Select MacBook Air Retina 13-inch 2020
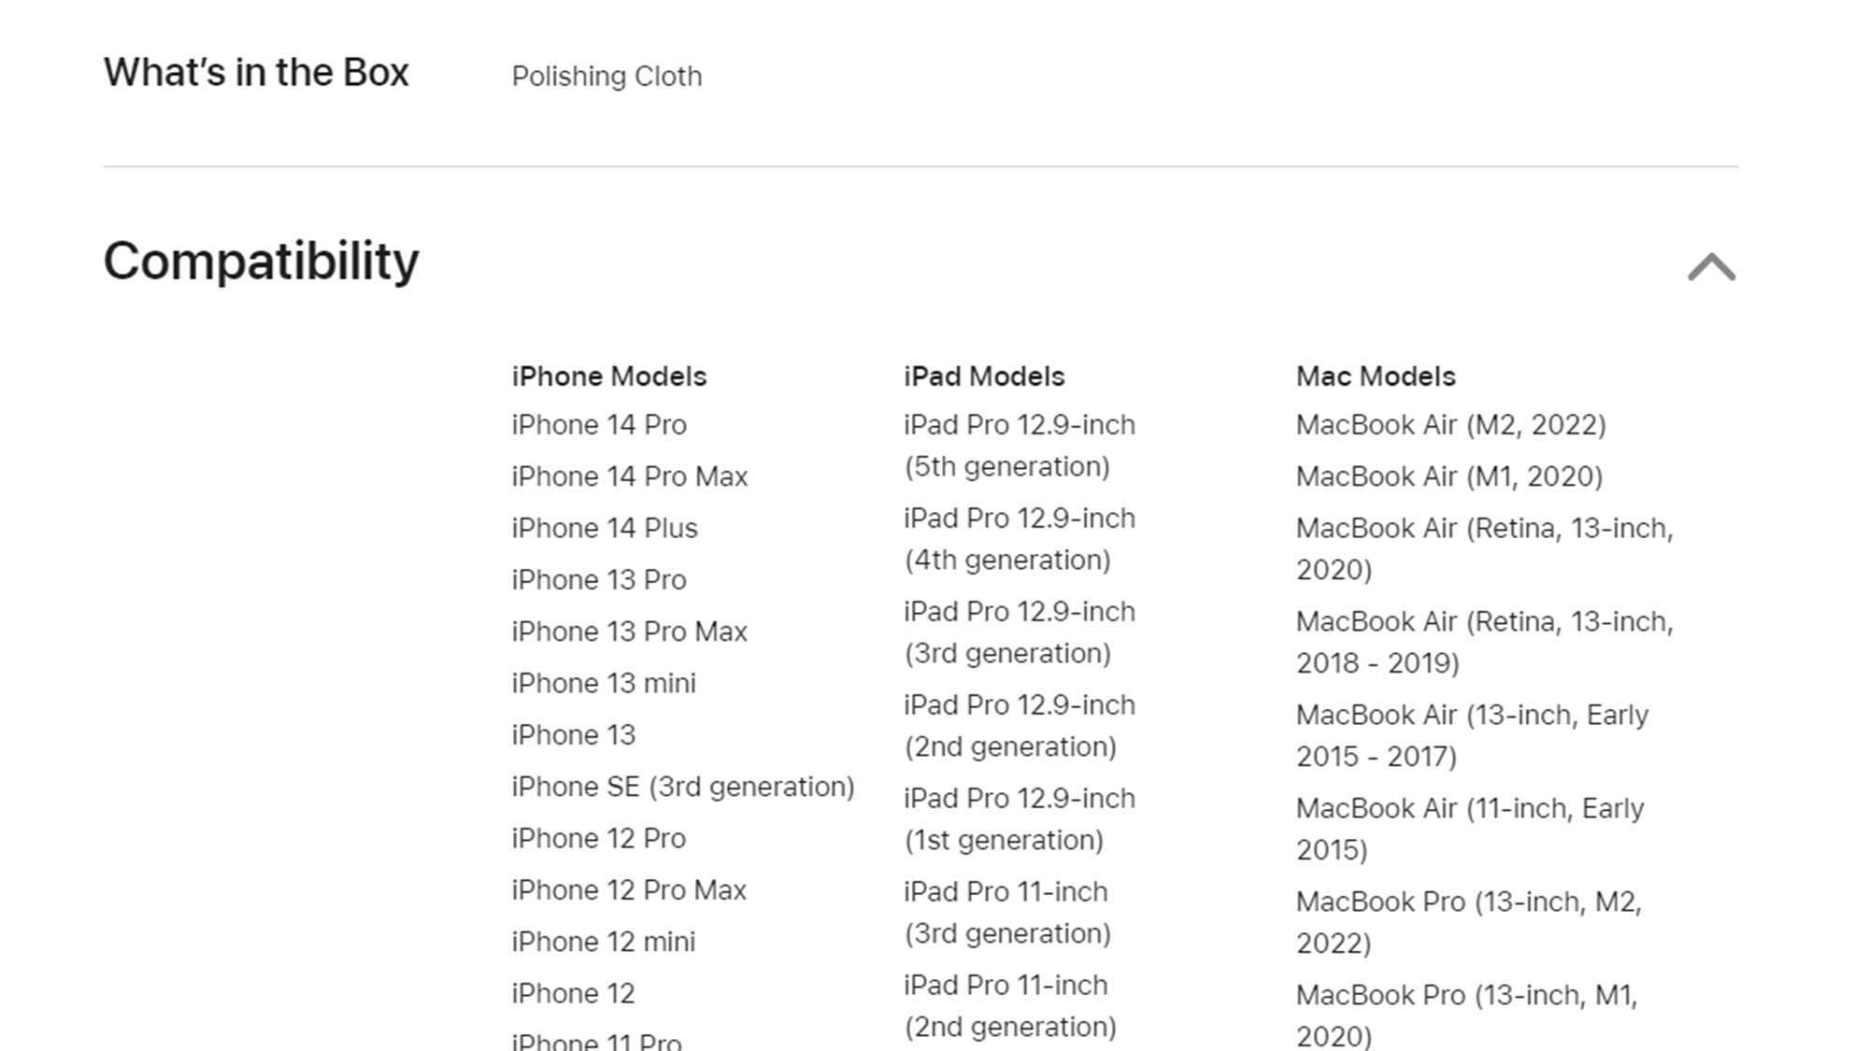This screenshot has width=1869, height=1051. pos(1483,549)
